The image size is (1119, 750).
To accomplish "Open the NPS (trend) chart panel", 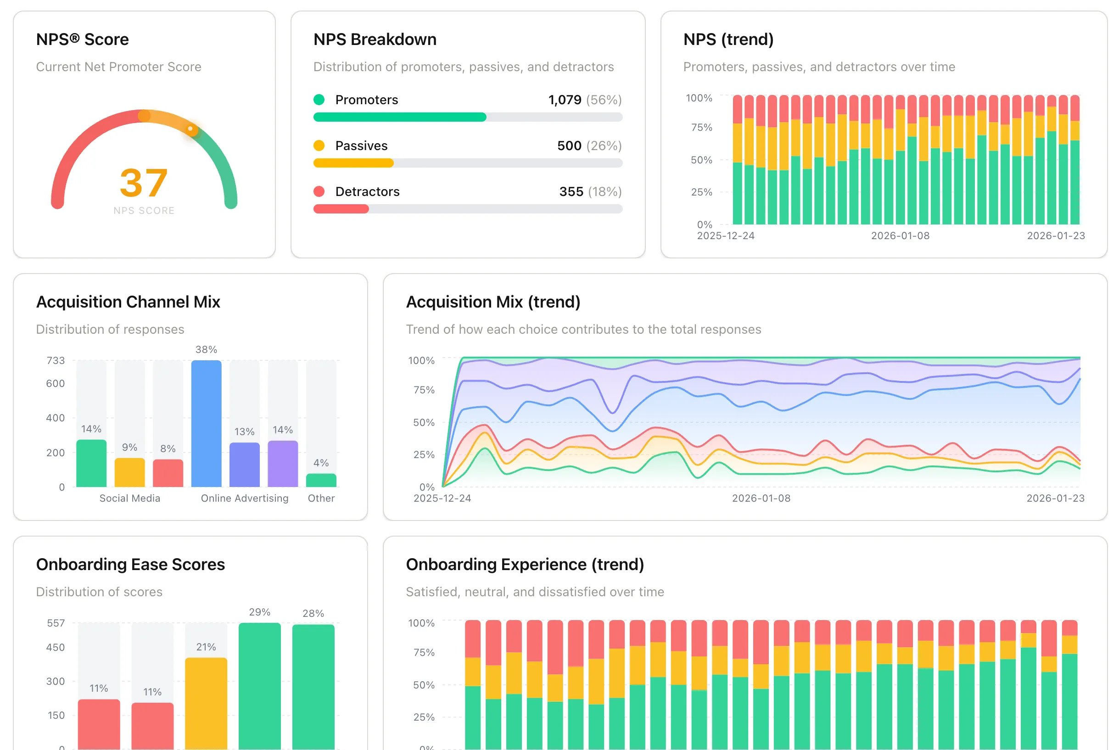I will point(729,39).
